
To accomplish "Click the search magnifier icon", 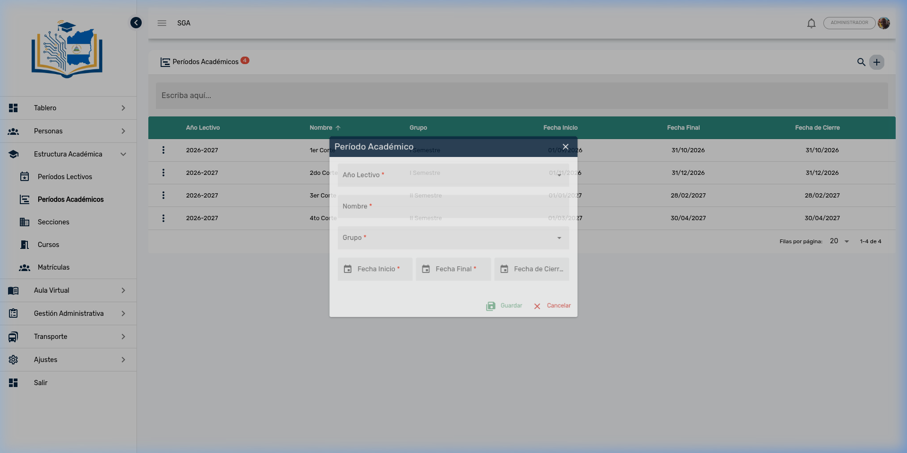I will [861, 62].
